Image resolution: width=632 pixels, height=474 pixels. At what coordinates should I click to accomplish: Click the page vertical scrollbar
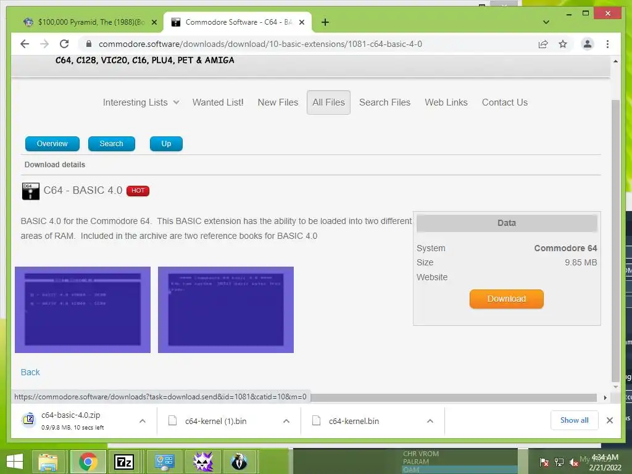pyautogui.click(x=615, y=240)
